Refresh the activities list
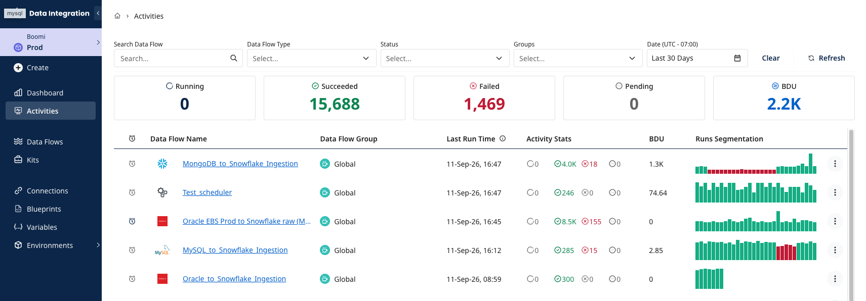The width and height of the screenshot is (866, 301). [827, 58]
